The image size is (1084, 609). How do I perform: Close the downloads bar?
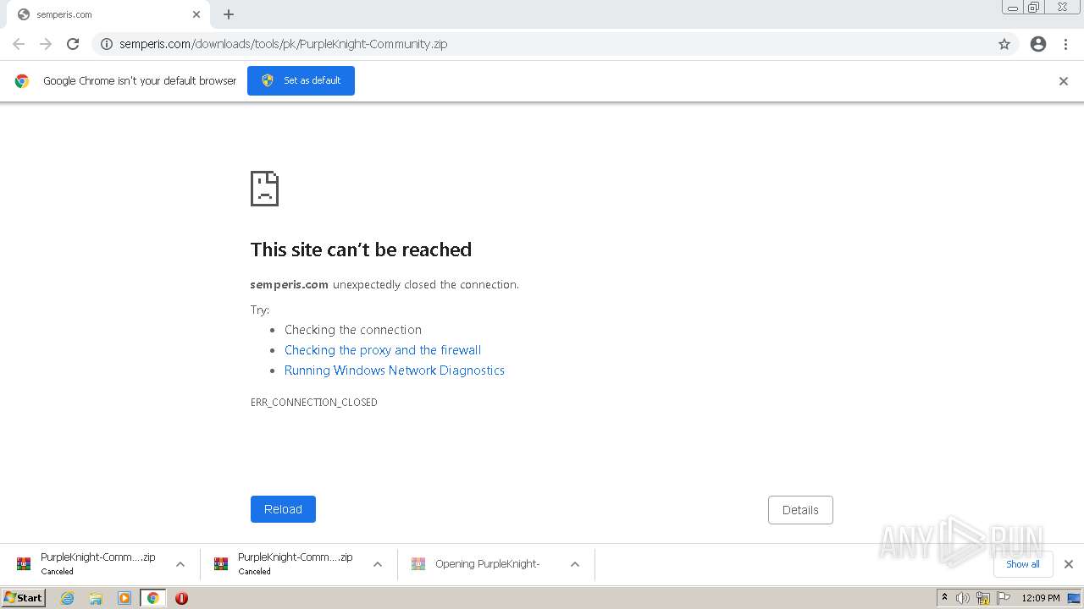[x=1069, y=564]
